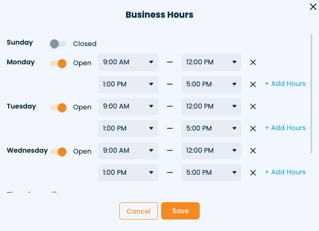Save the business hours
Viewport: 319px width, 231px height.
click(180, 211)
